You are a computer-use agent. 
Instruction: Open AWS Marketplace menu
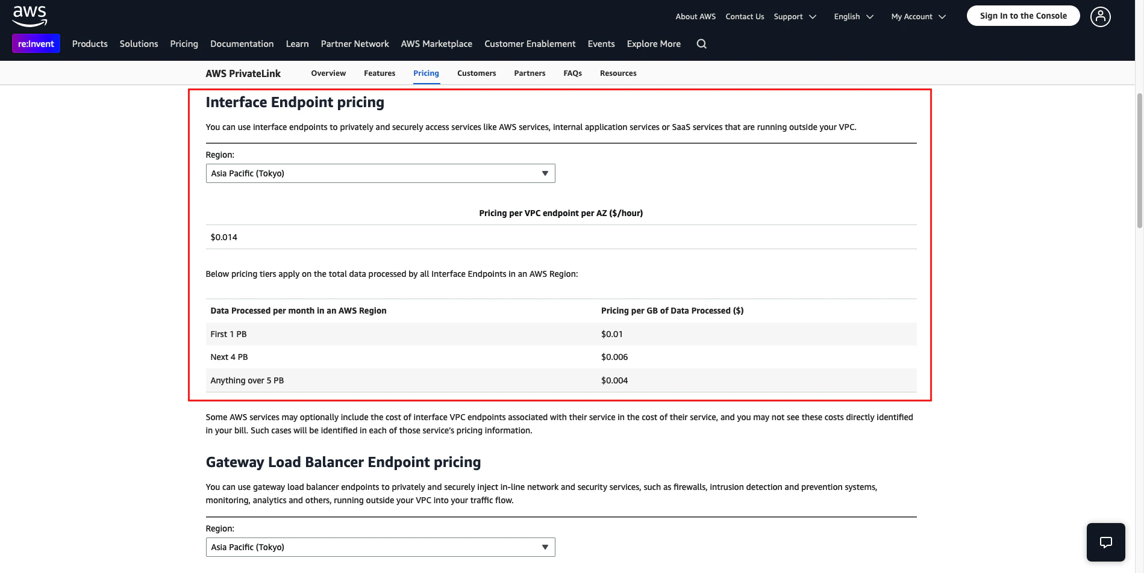coord(436,44)
